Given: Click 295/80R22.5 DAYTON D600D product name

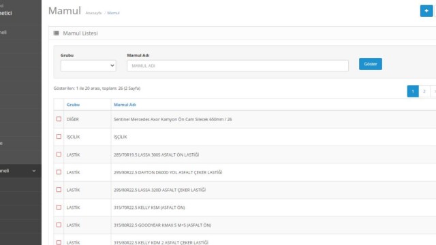Looking at the screenshot, I should 168,172.
